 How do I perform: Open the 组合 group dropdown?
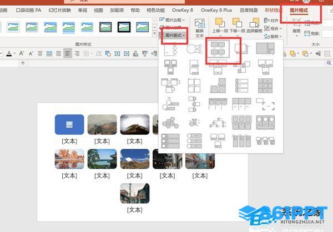pyautogui.click(x=273, y=28)
